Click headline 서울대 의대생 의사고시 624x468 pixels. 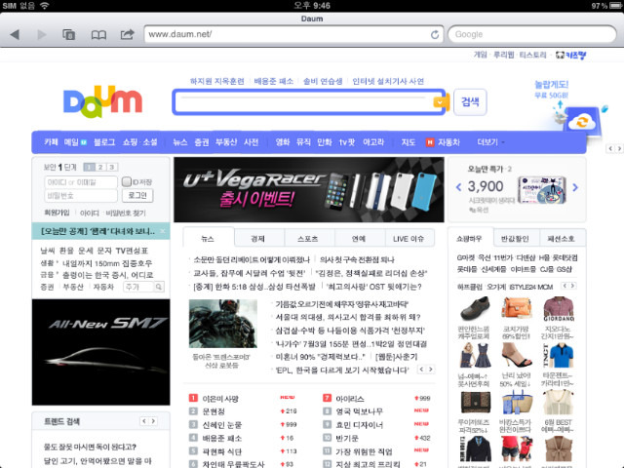[x=348, y=317]
